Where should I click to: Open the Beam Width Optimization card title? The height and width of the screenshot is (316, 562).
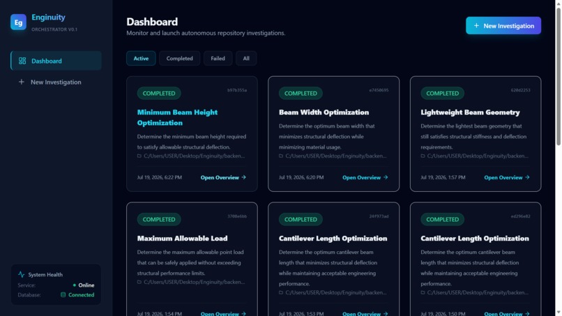[x=324, y=112]
